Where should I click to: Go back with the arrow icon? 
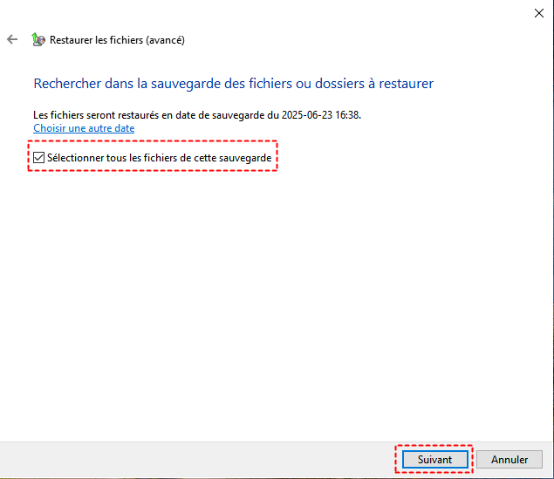pyautogui.click(x=12, y=39)
